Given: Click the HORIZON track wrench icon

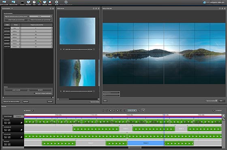Looking at the screenshot, I should tap(21, 123).
